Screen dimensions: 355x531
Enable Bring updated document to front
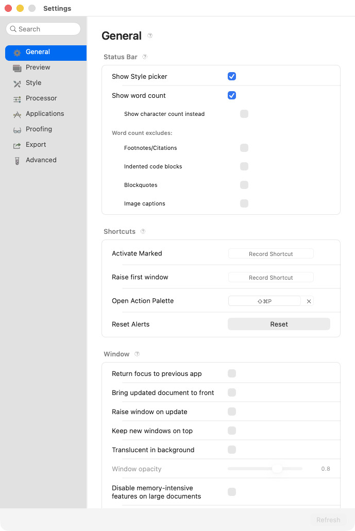coord(232,392)
